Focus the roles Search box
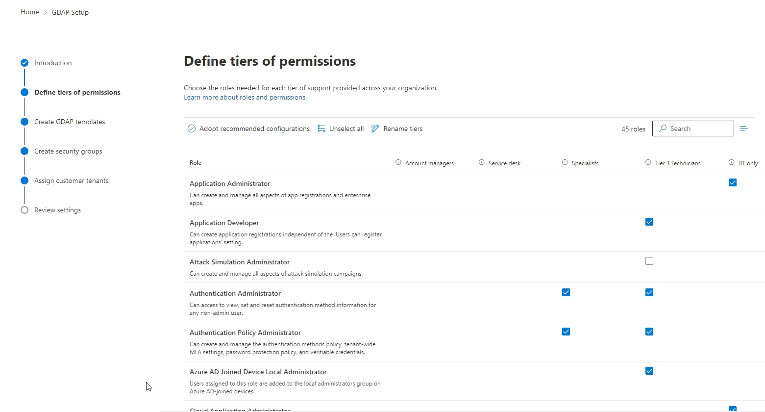This screenshot has height=412, width=765. [693, 129]
